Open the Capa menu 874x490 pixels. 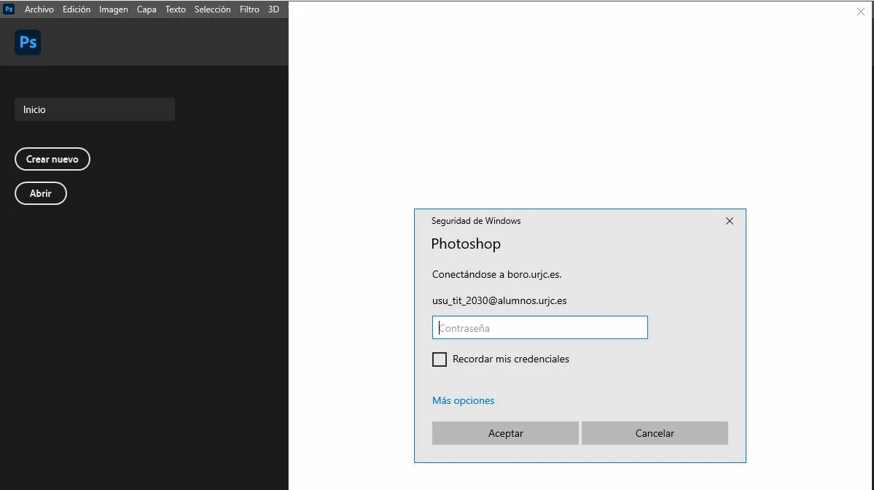[x=147, y=9]
